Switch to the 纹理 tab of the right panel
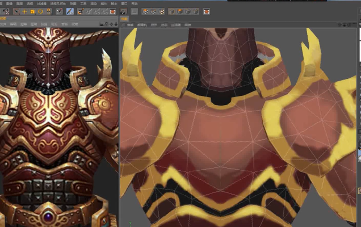This screenshot has width=361, height=227. 124,19
